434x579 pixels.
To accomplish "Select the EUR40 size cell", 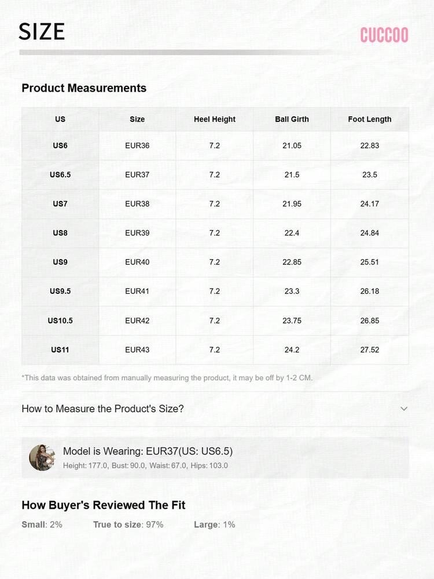I will tap(137, 262).
